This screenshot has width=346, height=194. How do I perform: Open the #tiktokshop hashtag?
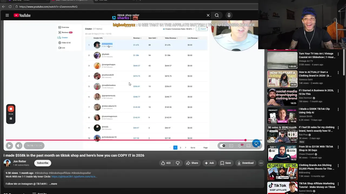(x=41, y=173)
